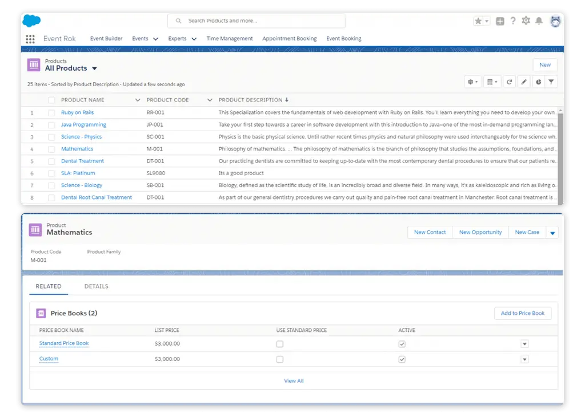Viewport: 585px width, 414px height.
Task: Toggle Active checkbox for Custom price book
Action: point(402,359)
